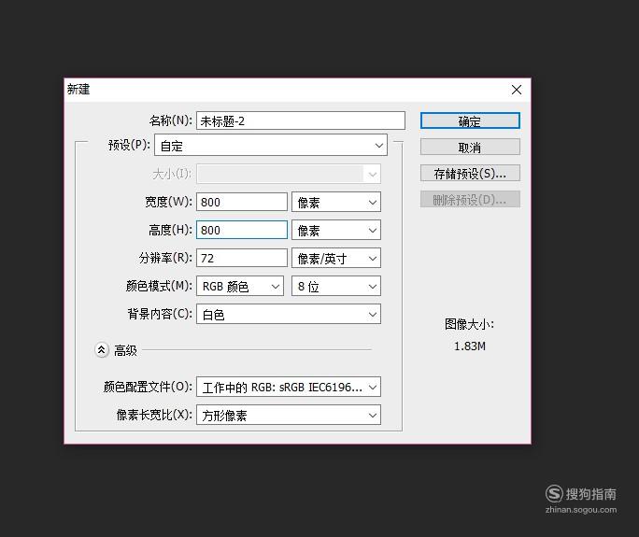This screenshot has height=537, width=639.
Task: Click the 名称 input field
Action: pyautogui.click(x=301, y=121)
